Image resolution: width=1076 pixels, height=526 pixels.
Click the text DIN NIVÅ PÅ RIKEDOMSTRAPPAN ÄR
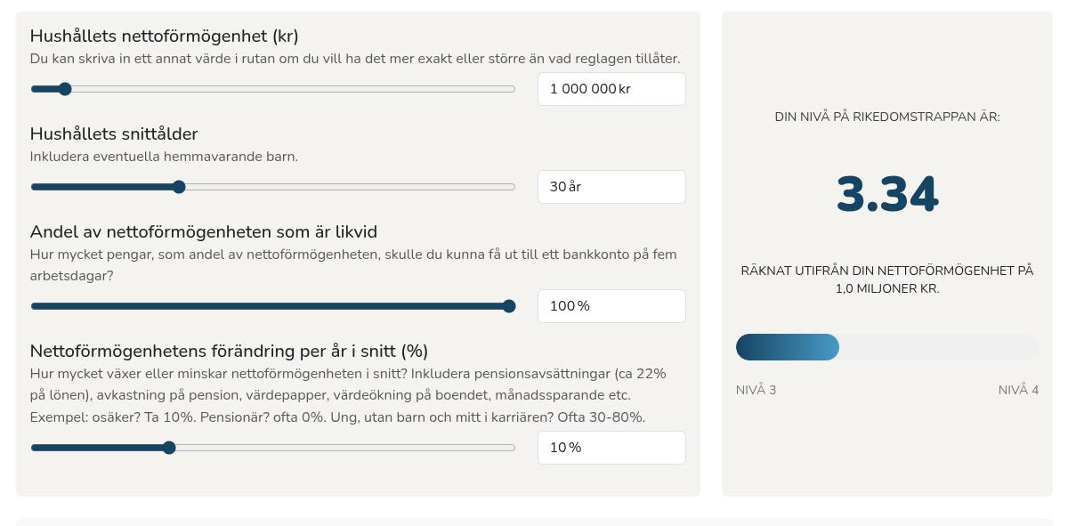[886, 117]
